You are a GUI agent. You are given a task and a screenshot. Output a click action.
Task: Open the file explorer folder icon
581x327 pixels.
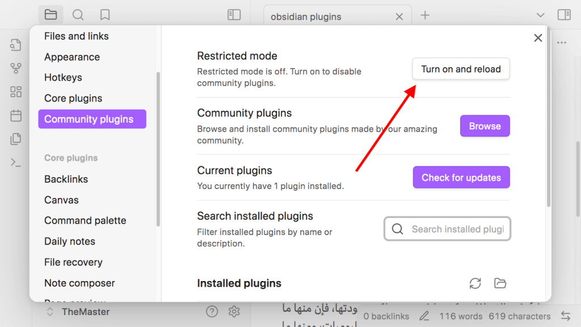tap(50, 15)
